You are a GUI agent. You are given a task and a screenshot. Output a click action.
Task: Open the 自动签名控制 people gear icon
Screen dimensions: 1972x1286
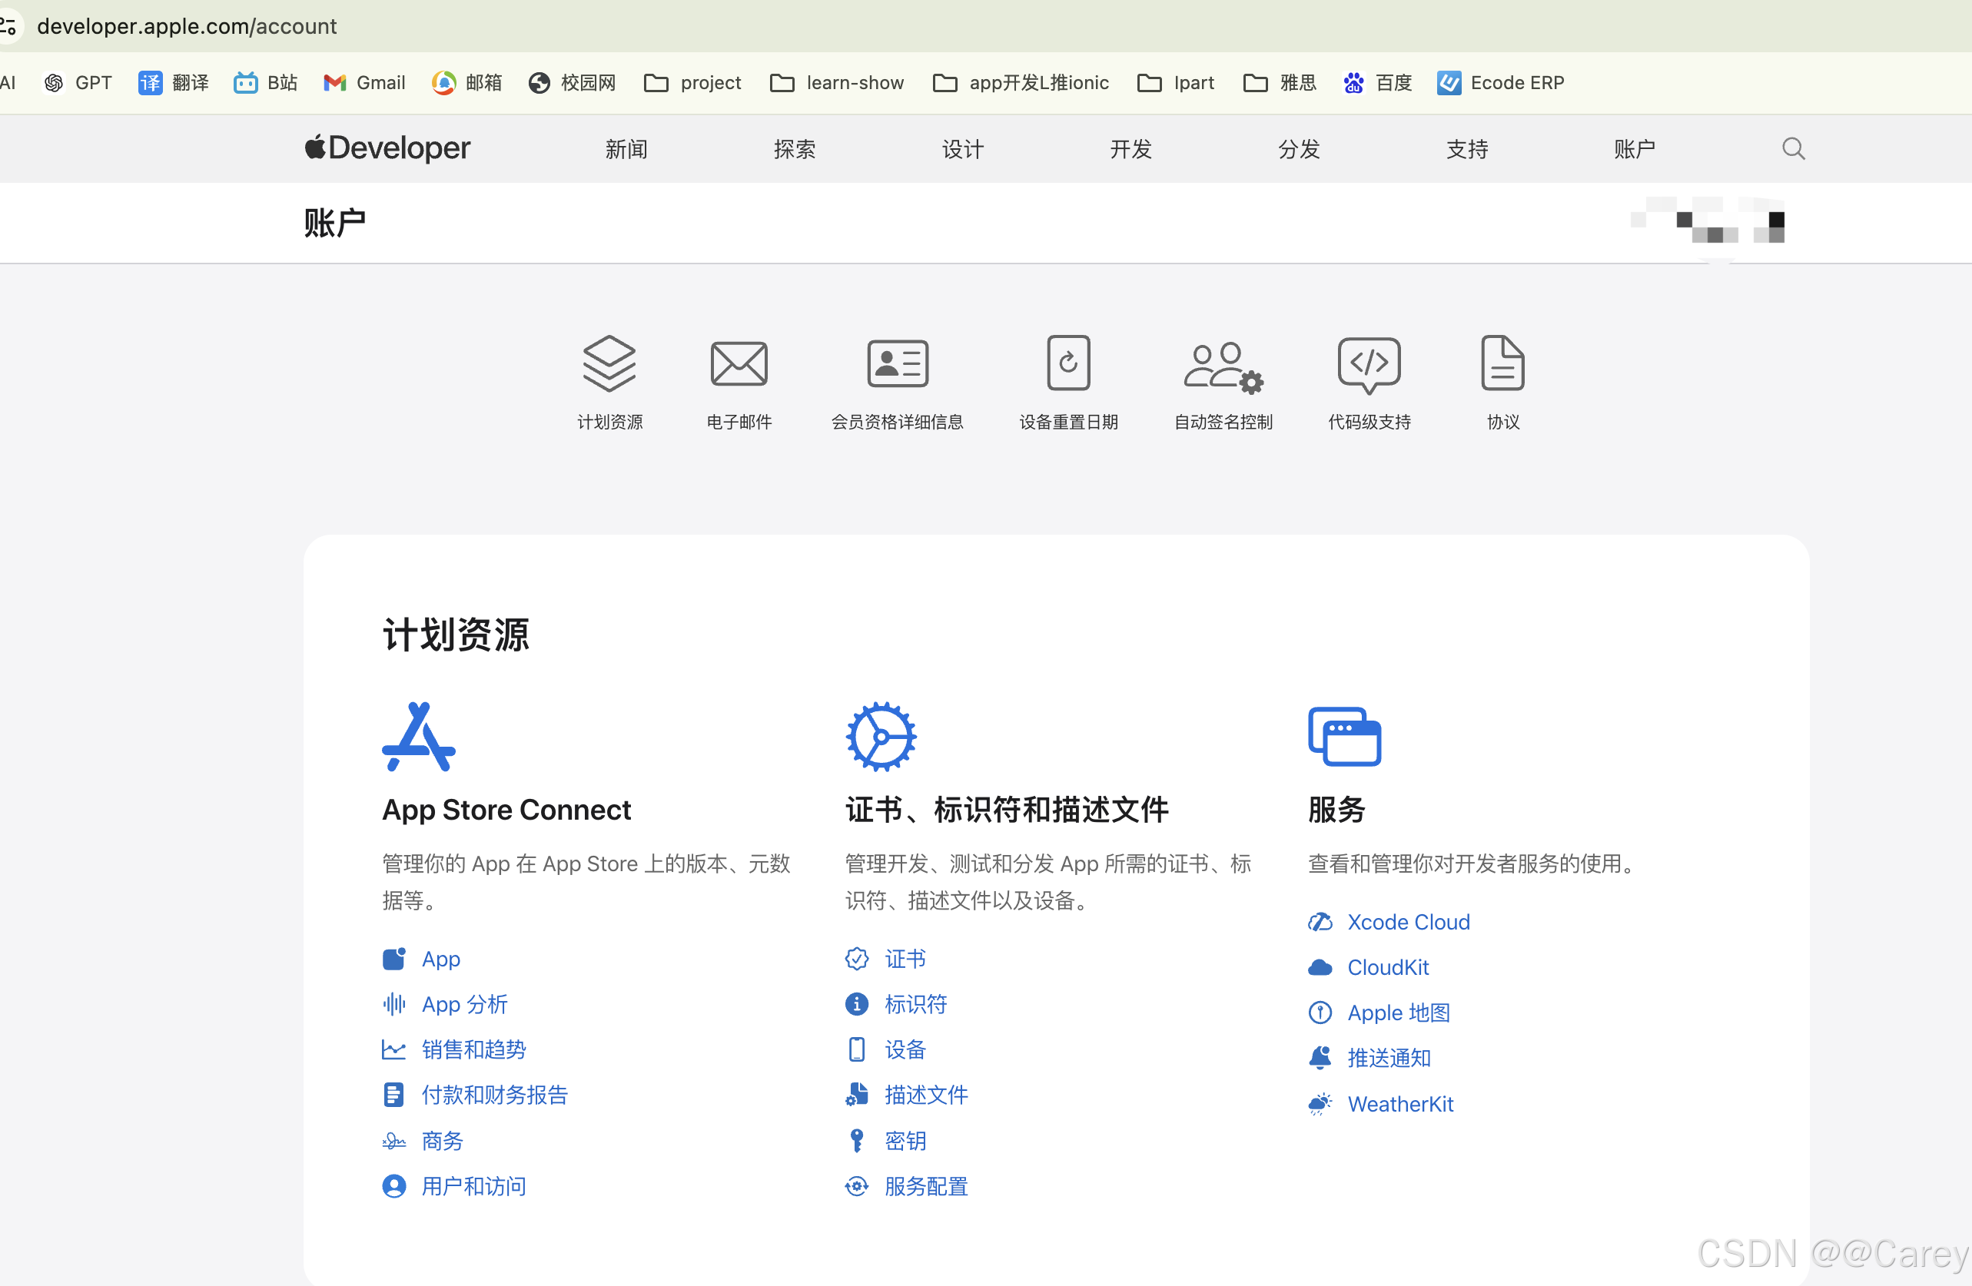pos(1222,366)
